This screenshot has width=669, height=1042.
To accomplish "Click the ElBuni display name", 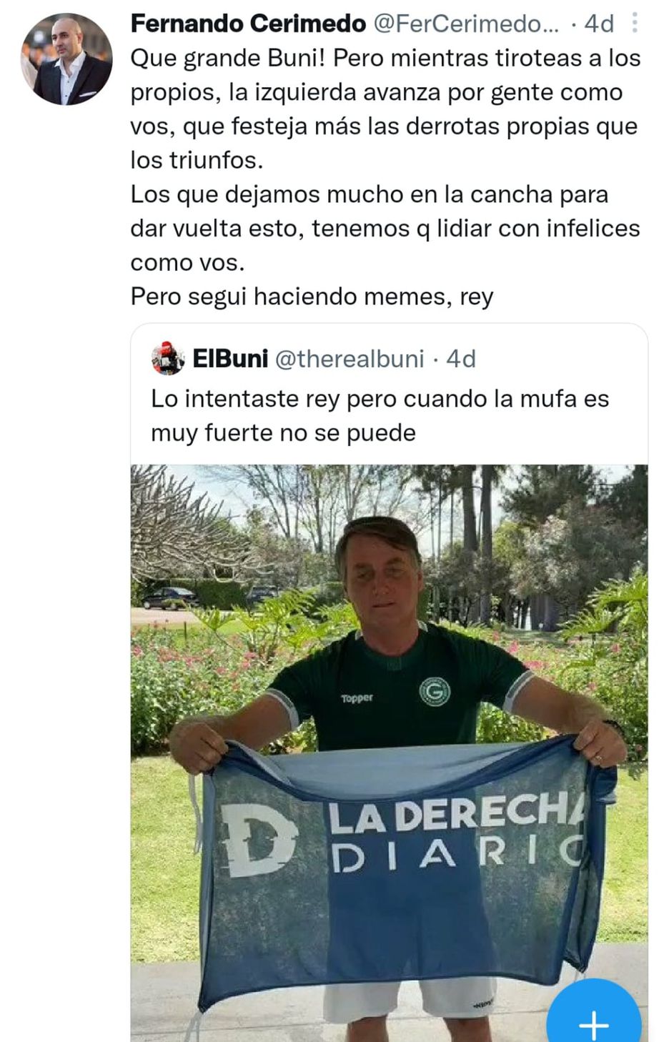I will (x=230, y=358).
